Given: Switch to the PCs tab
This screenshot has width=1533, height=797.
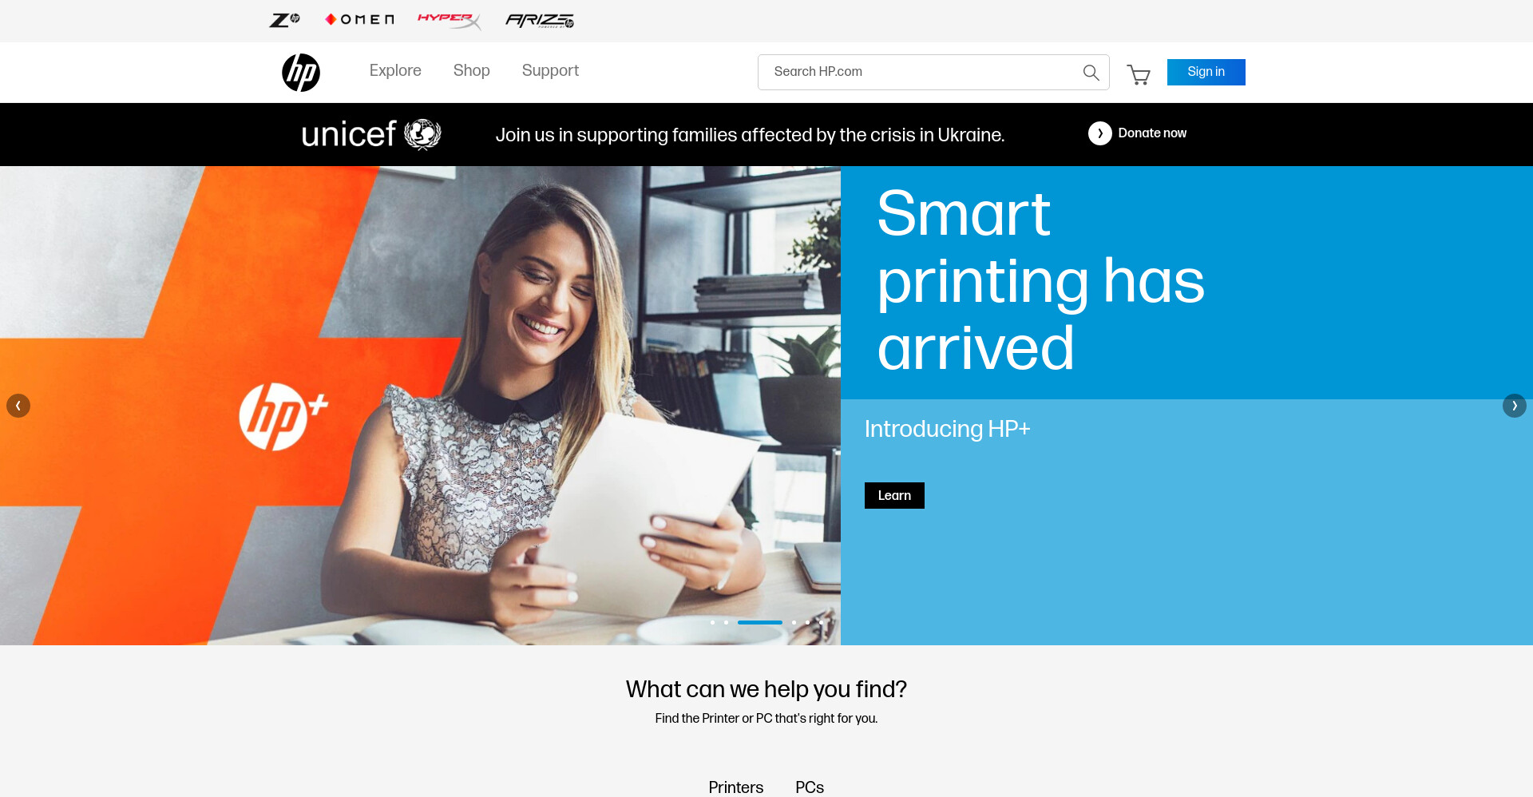Looking at the screenshot, I should [810, 787].
